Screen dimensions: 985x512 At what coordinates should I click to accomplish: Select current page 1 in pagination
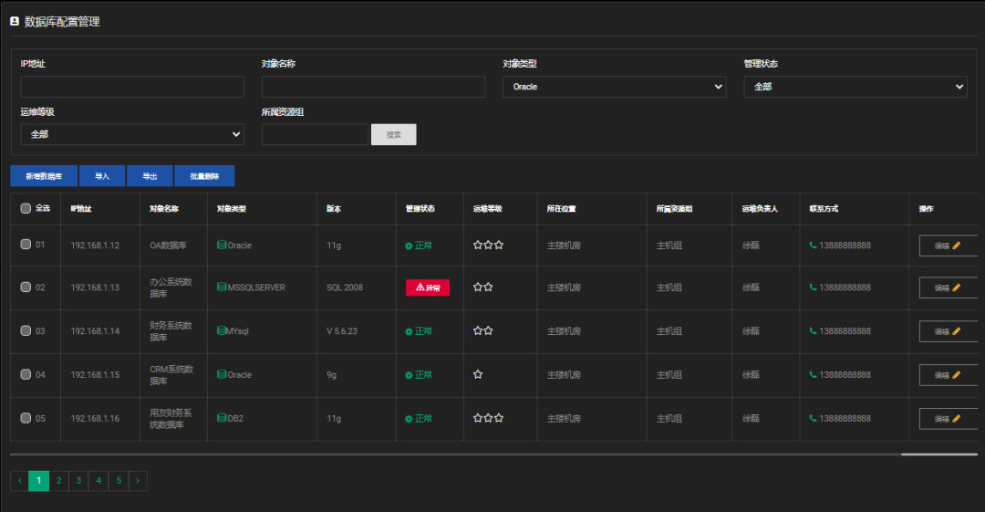39,481
